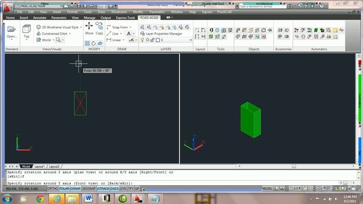The height and width of the screenshot is (204, 363).
Task: Toggle DUCS in status bar
Action: (x=115, y=189)
